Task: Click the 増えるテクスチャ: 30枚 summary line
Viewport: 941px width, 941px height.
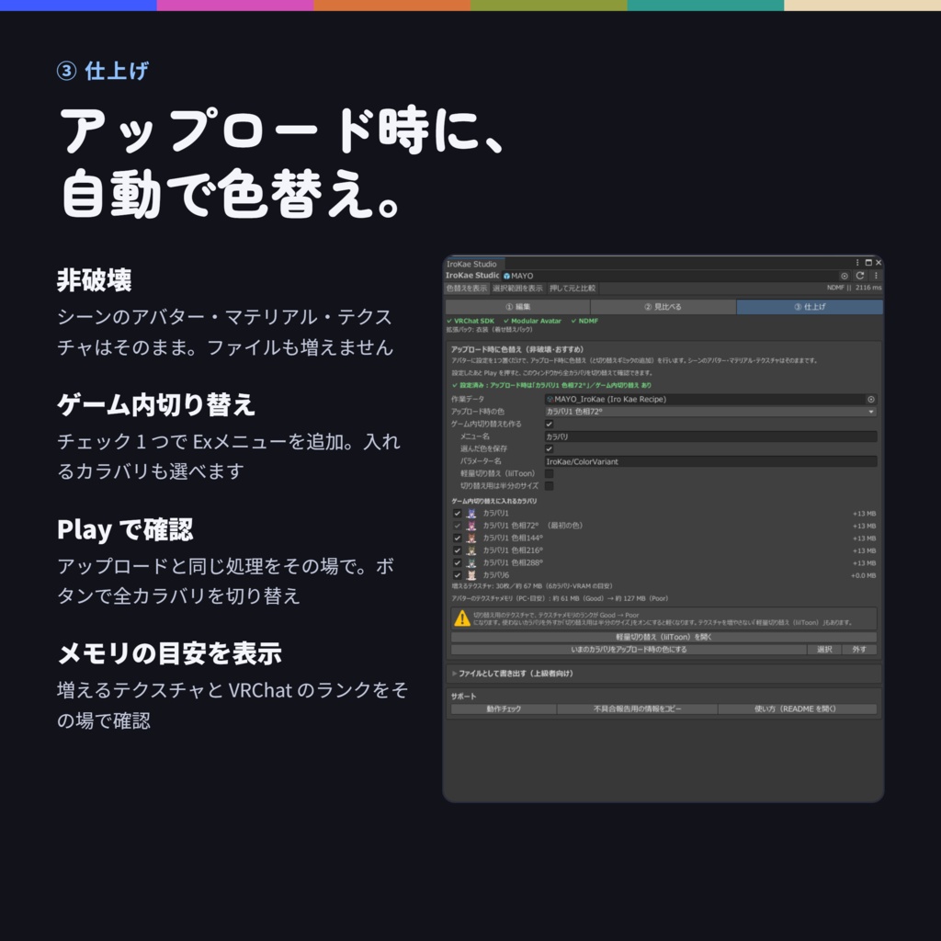Action: 532,585
